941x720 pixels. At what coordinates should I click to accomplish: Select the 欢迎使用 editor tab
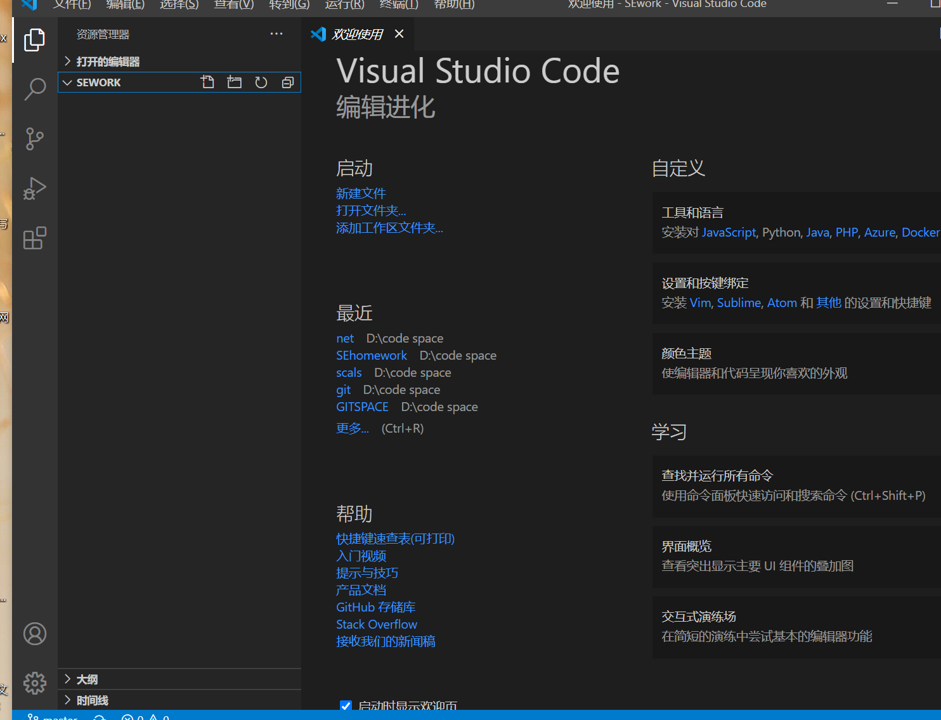point(358,34)
